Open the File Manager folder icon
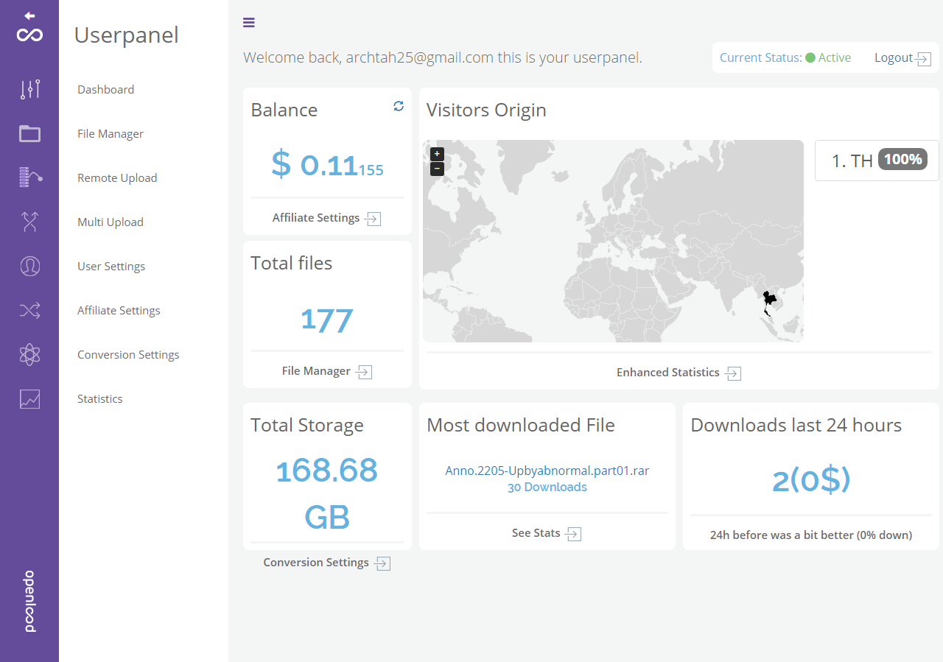Viewport: 943px width, 662px height. [x=29, y=133]
